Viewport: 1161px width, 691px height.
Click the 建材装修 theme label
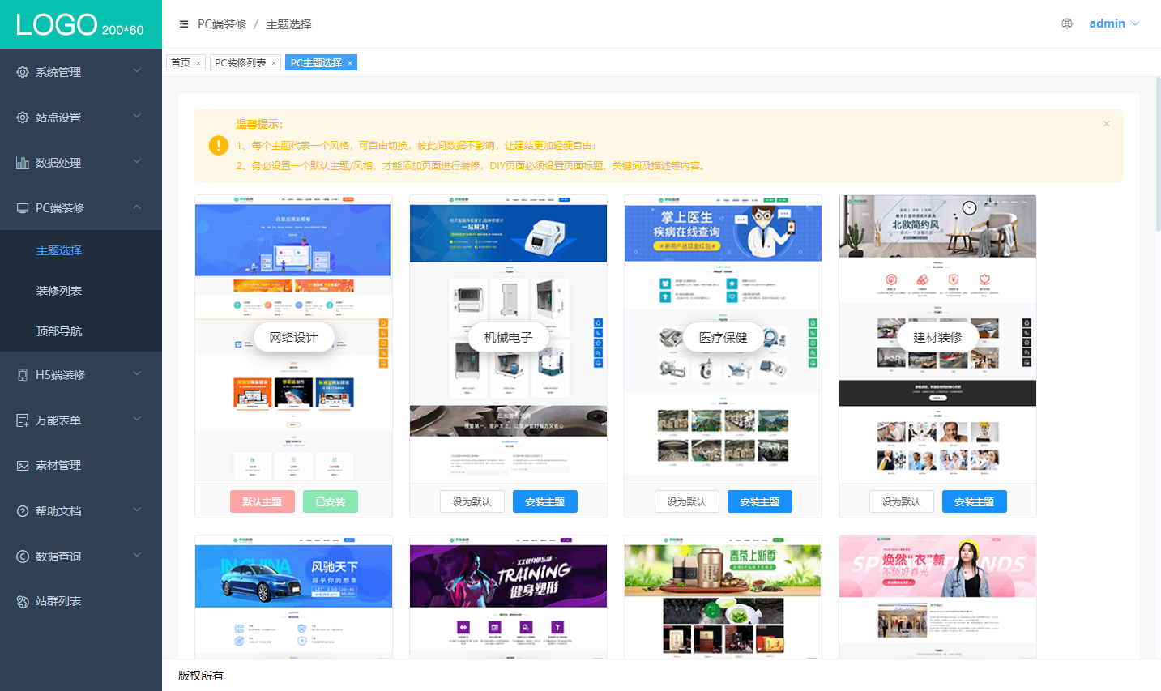coord(938,337)
